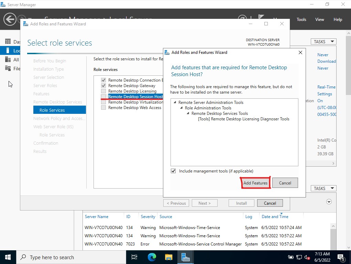Toggle Include management tools checkbox
This screenshot has height=264, width=351.
click(x=173, y=171)
